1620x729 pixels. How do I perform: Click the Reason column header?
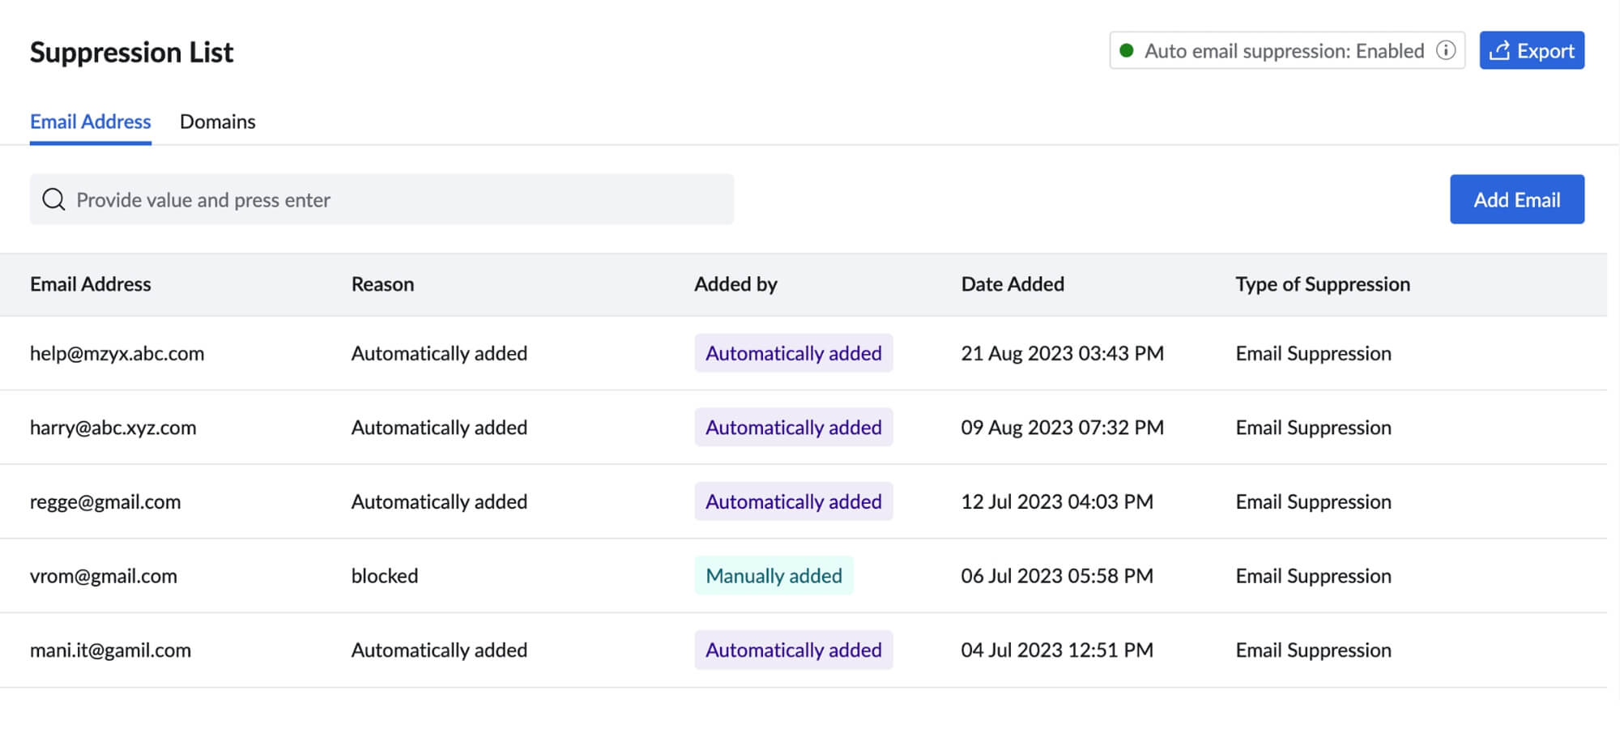(x=382, y=284)
